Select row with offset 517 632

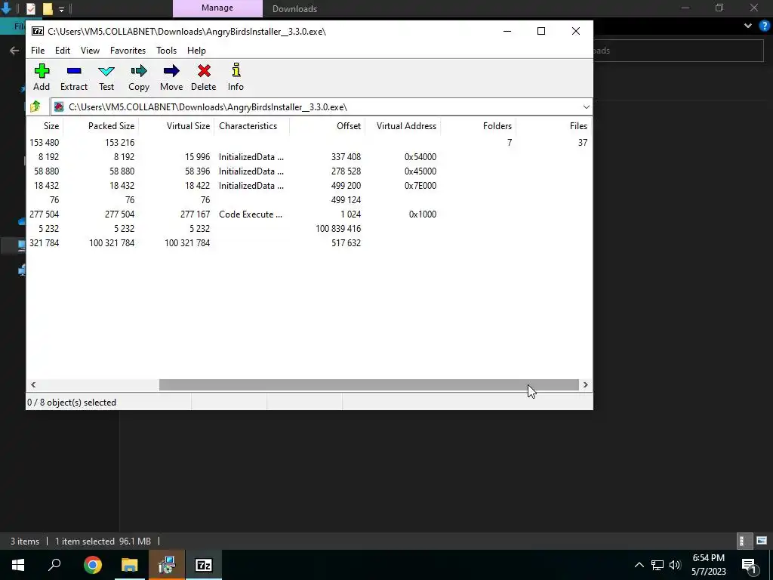(x=309, y=242)
